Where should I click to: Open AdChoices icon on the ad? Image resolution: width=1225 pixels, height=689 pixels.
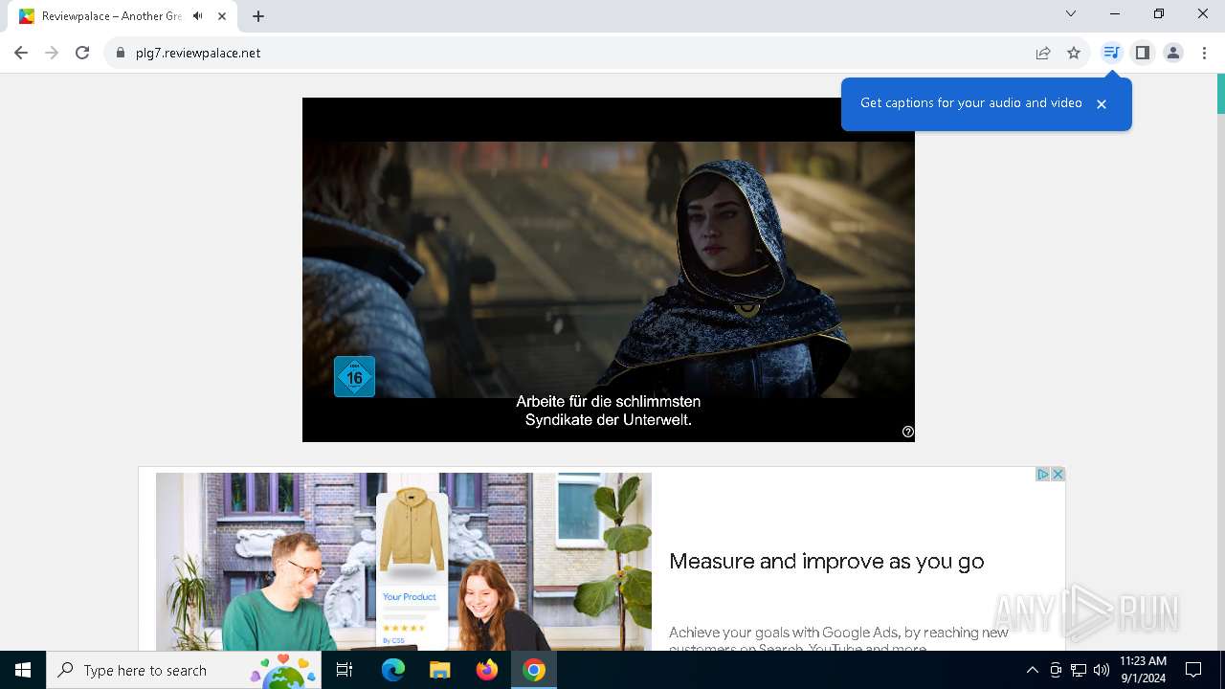click(1043, 474)
